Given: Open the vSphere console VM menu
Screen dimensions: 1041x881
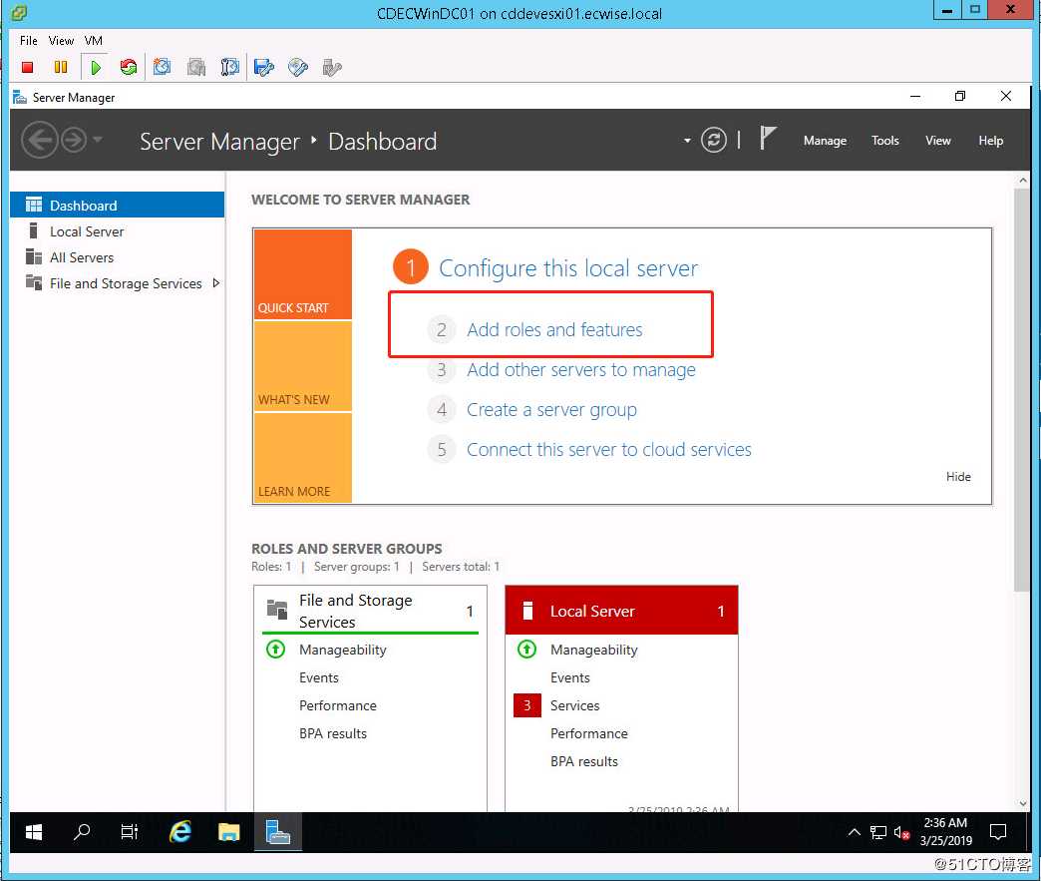Looking at the screenshot, I should [94, 41].
